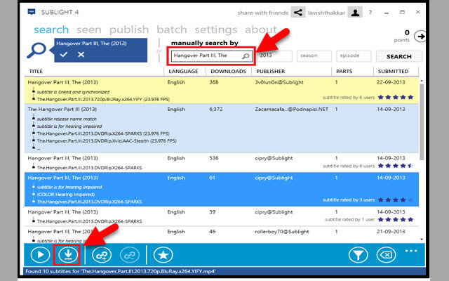Click the results list vertical scrollbar thumb
449x281 pixels.
(422, 122)
